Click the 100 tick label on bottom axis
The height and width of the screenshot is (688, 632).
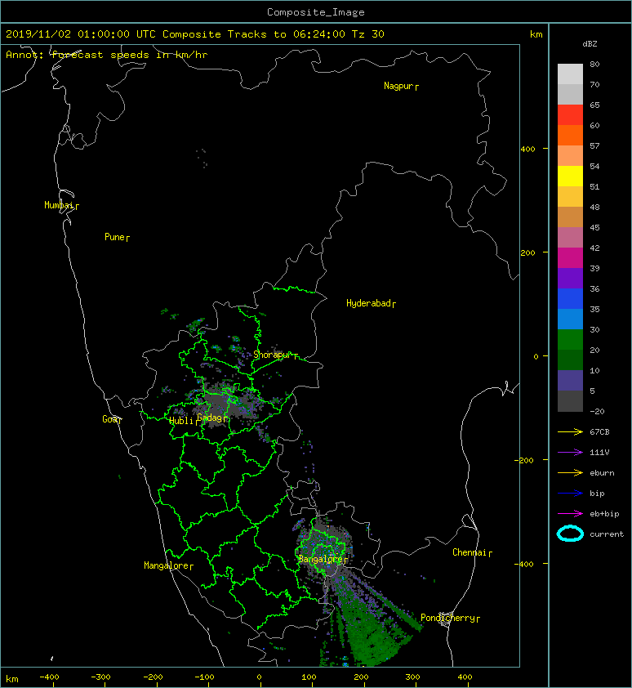click(309, 677)
